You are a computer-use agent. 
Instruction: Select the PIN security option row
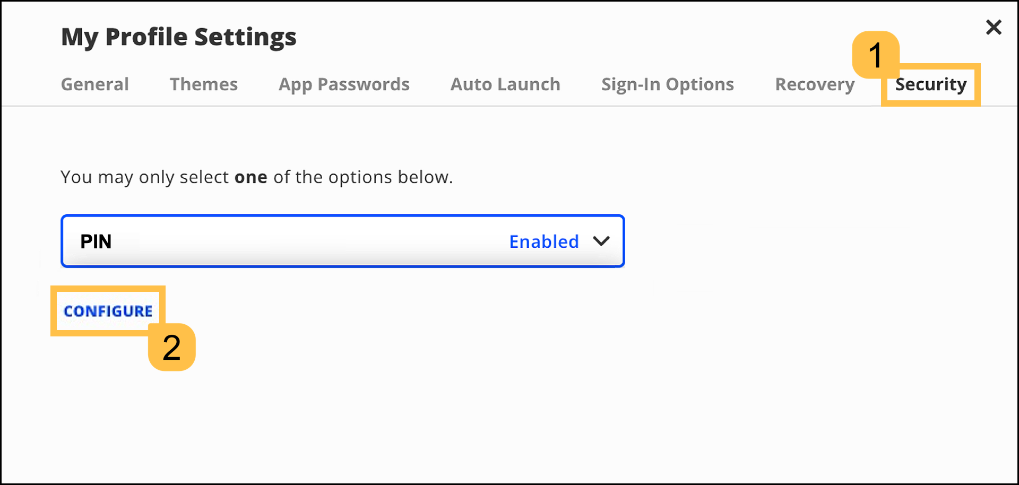click(342, 241)
